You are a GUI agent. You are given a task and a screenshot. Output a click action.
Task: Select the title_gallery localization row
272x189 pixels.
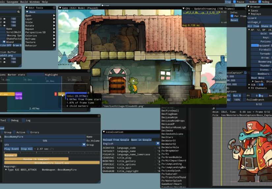tap(131, 161)
